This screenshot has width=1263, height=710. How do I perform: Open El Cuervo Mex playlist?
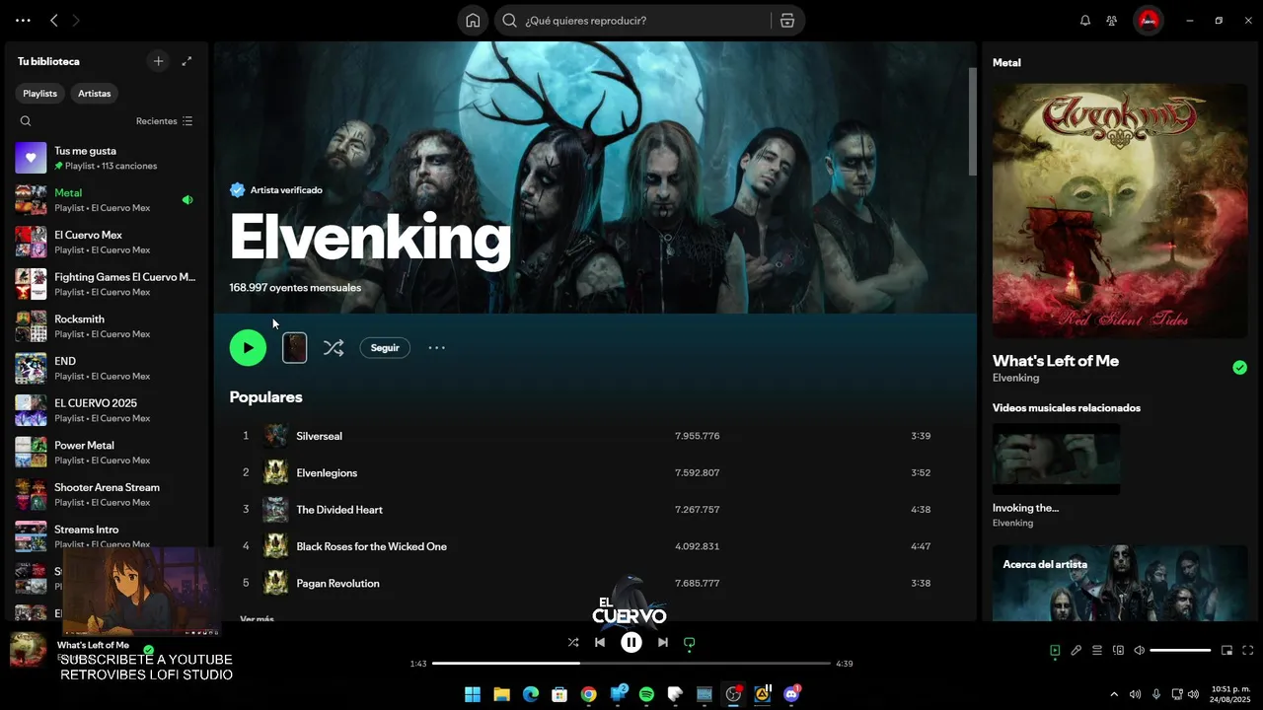[x=107, y=243]
